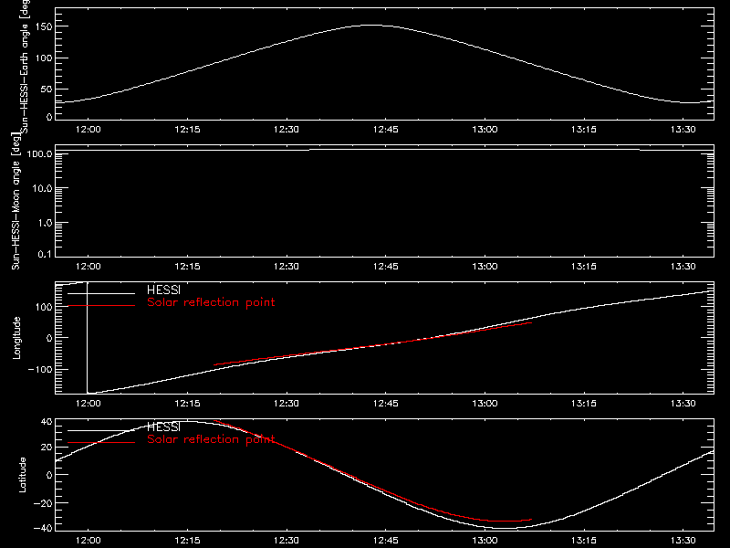Click '13:15' time label under Longitude plot
The width and height of the screenshot is (730, 548).
[x=584, y=403]
